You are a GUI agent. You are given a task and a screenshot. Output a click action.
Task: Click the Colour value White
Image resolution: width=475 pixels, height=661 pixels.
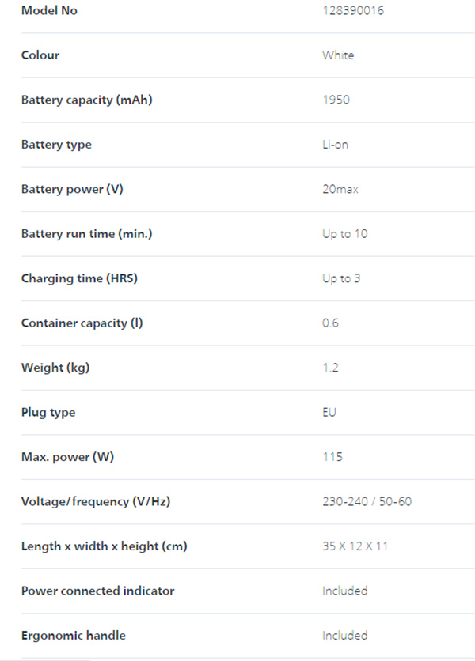tap(338, 55)
